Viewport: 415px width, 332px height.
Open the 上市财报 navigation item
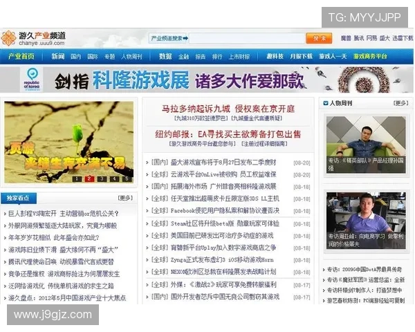point(239,57)
